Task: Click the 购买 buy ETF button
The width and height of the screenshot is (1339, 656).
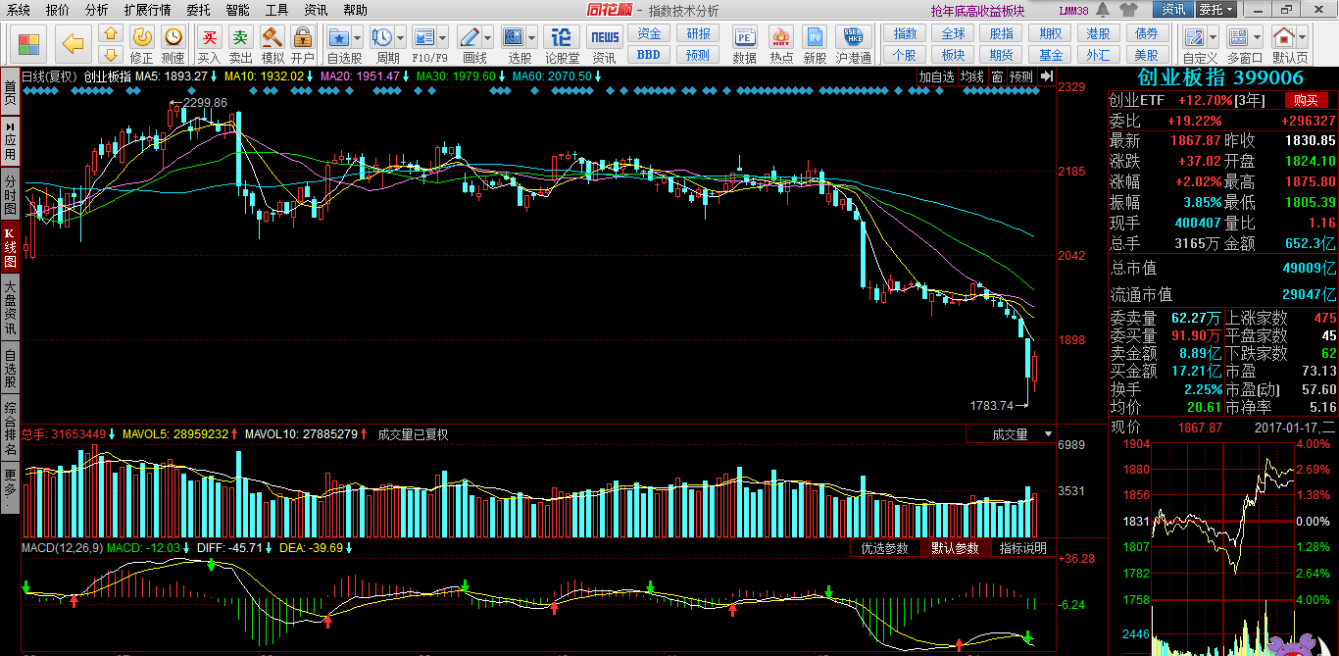Action: click(1305, 100)
